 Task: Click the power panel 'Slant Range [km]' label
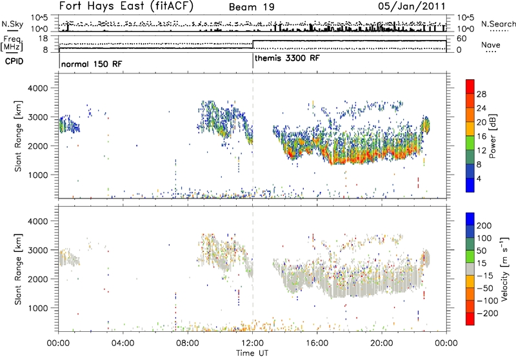pyautogui.click(x=18, y=136)
